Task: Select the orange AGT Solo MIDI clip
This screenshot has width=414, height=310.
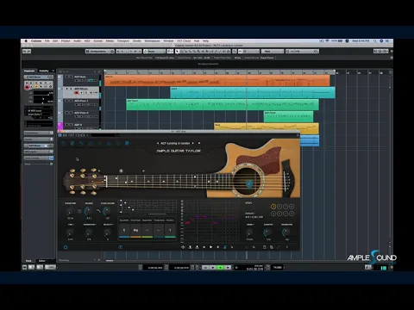Action: (x=217, y=81)
